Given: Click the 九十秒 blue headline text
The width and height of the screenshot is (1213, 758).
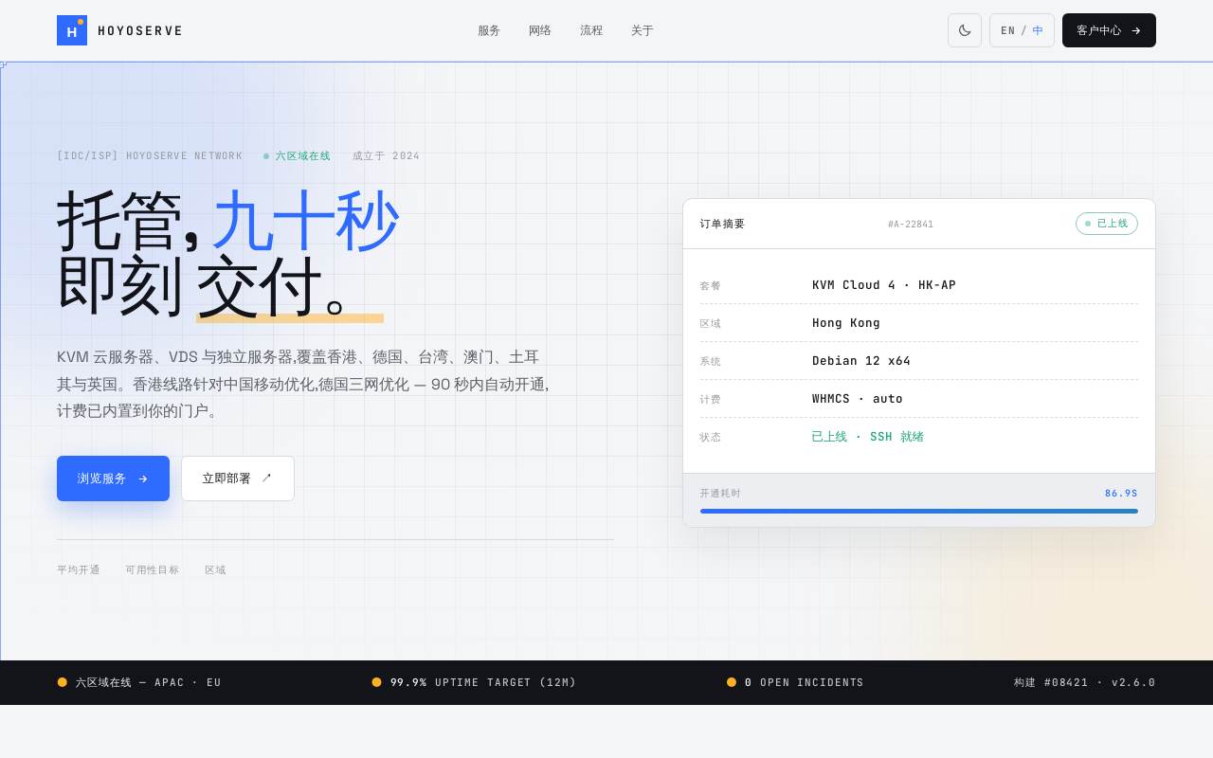Looking at the screenshot, I should click(x=305, y=222).
